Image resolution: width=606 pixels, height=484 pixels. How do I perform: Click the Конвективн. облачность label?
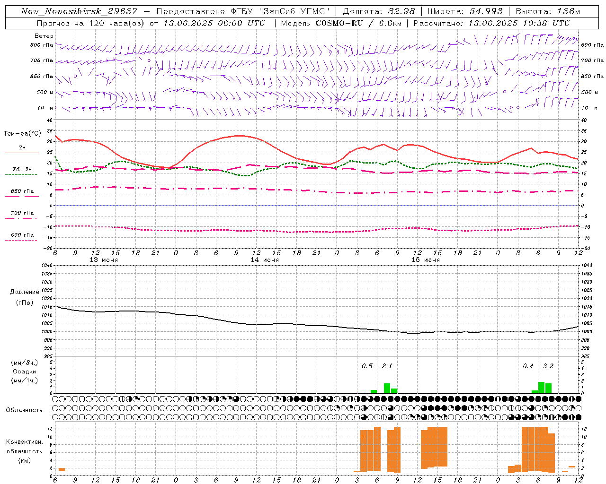pyautogui.click(x=24, y=447)
